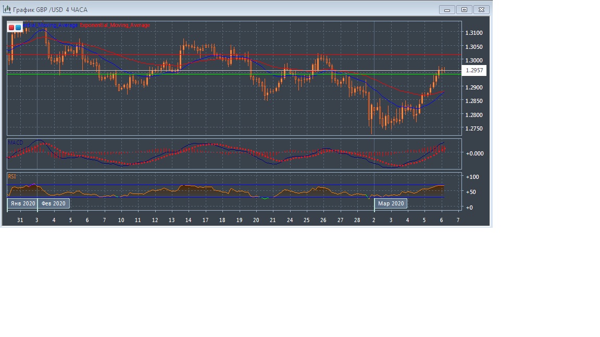Close the GBP/USD chart window
The image size is (600, 337).
(x=482, y=9)
